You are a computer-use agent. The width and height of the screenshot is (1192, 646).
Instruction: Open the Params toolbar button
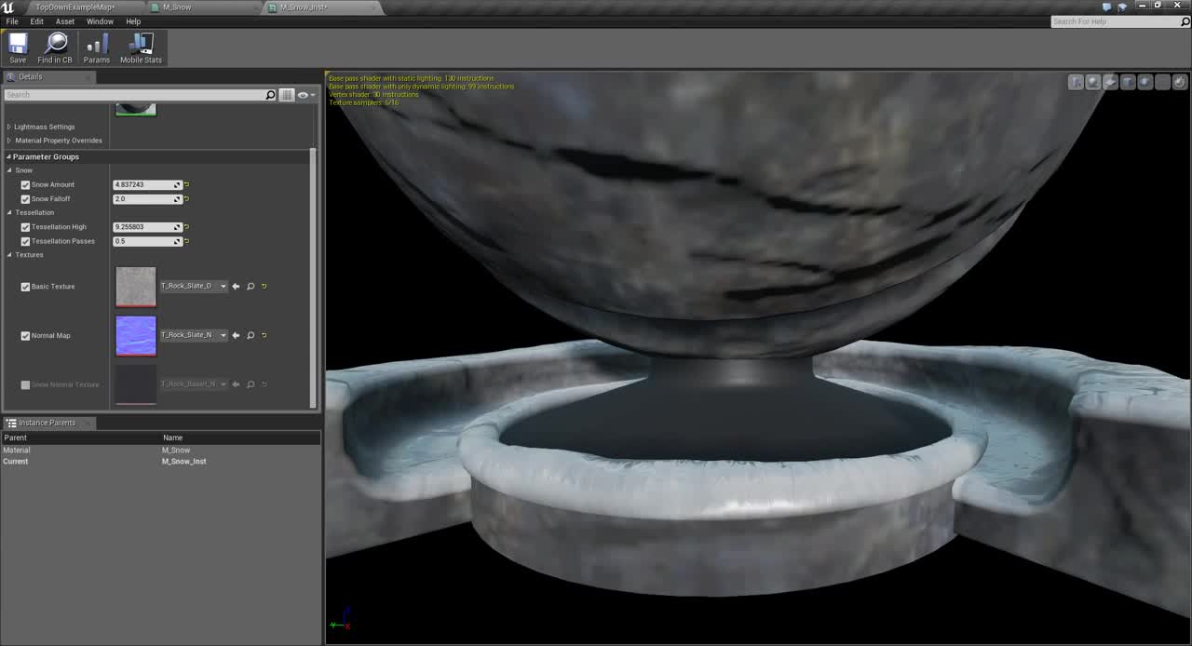pyautogui.click(x=97, y=47)
